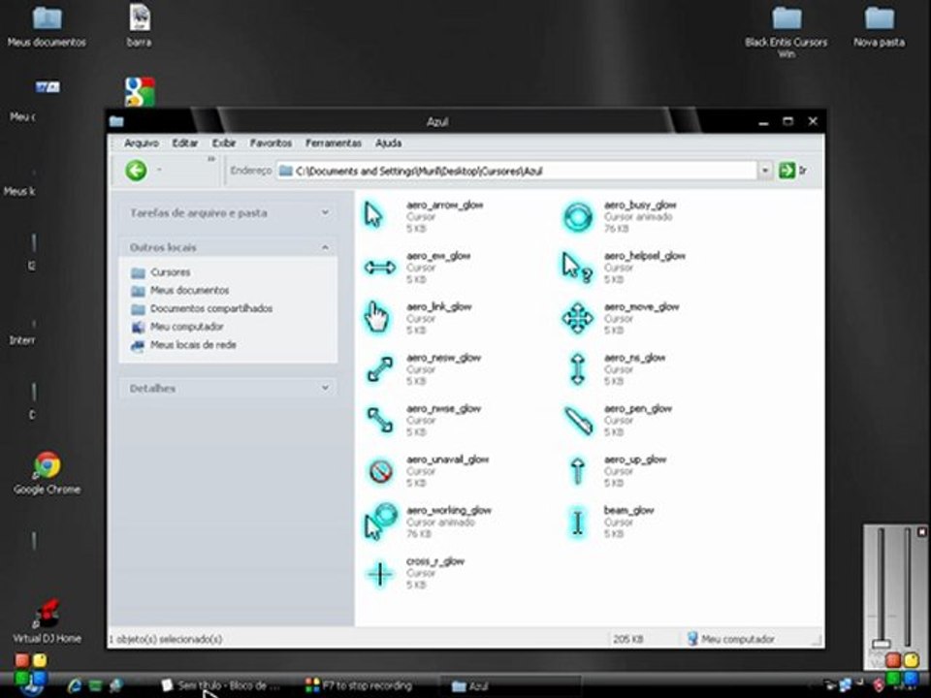Go to Cursores folder link
Screen dimensions: 931x698
click(x=170, y=272)
